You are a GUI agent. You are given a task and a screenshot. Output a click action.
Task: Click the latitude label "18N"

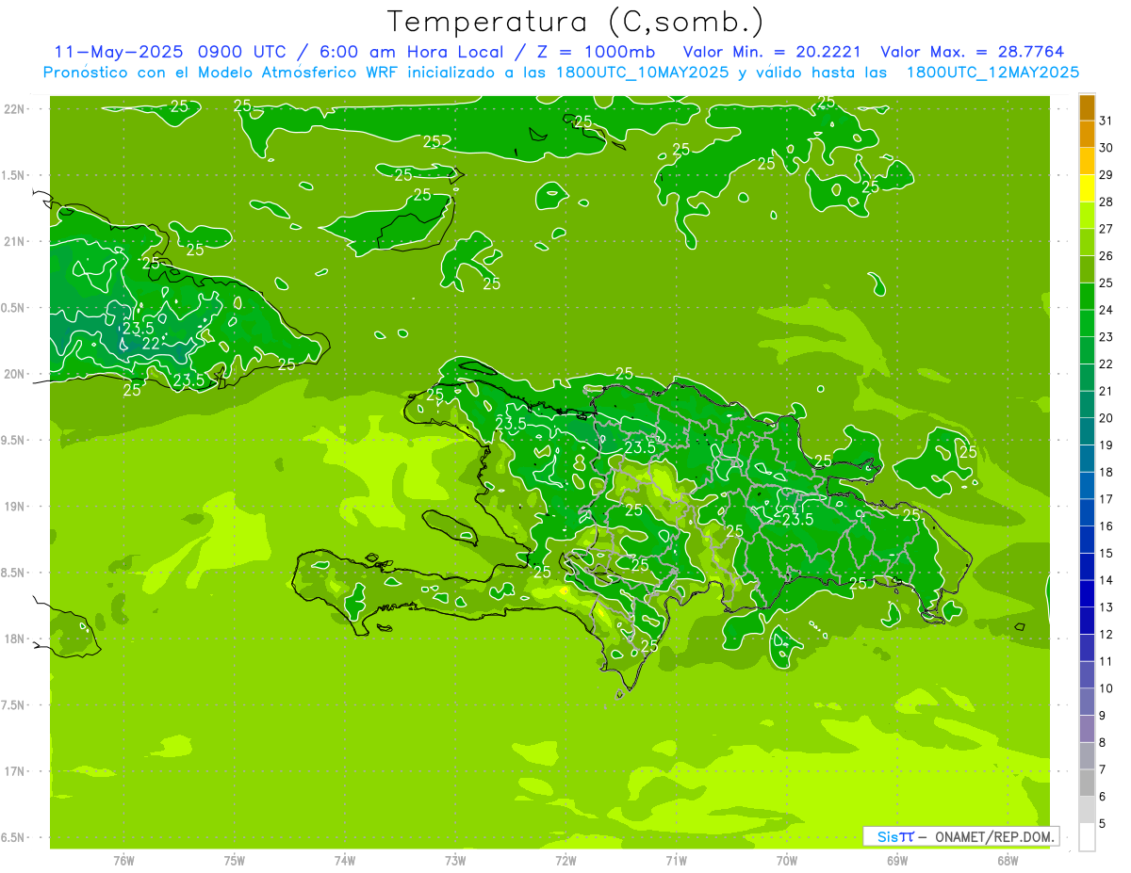click(15, 639)
